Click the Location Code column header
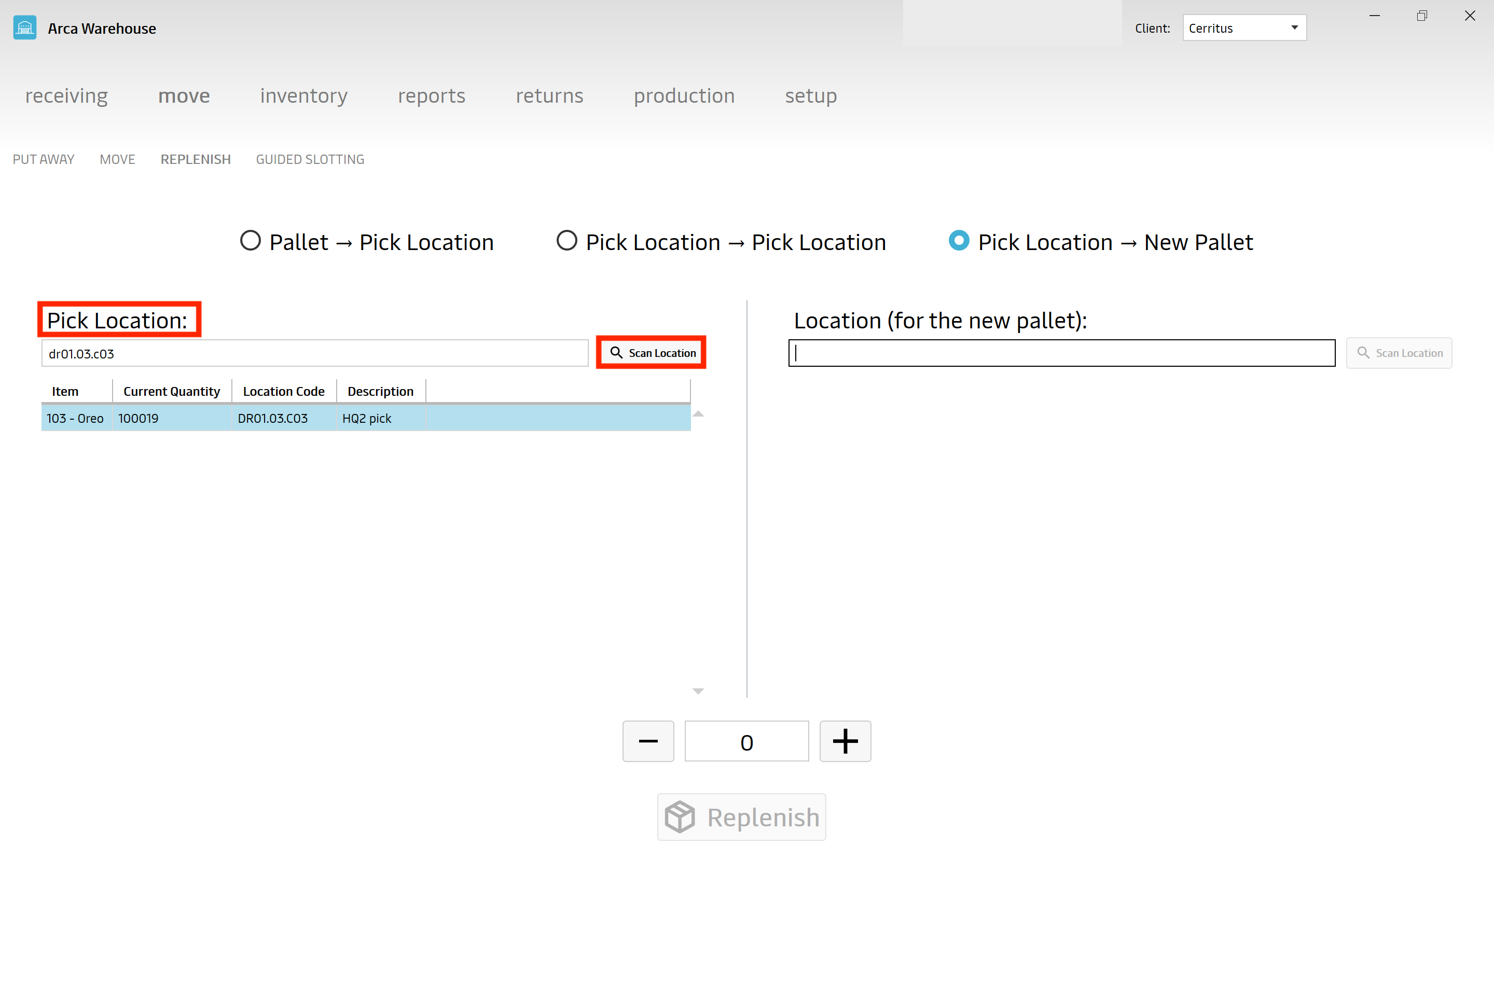The height and width of the screenshot is (996, 1494). (284, 391)
